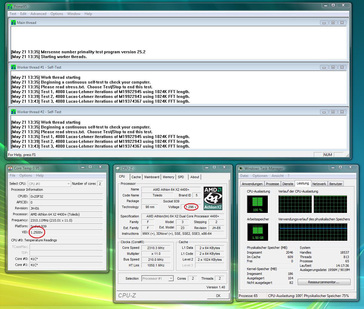The height and width of the screenshot is (309, 364).
Task: Click worker #1 Test 3 M19374367 log line
Action: [100, 101]
